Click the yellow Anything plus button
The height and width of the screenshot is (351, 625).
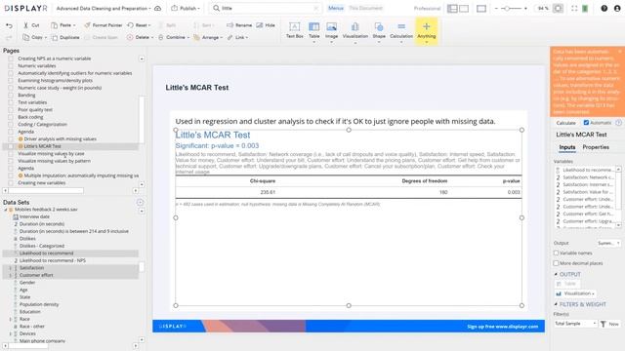[426, 30]
